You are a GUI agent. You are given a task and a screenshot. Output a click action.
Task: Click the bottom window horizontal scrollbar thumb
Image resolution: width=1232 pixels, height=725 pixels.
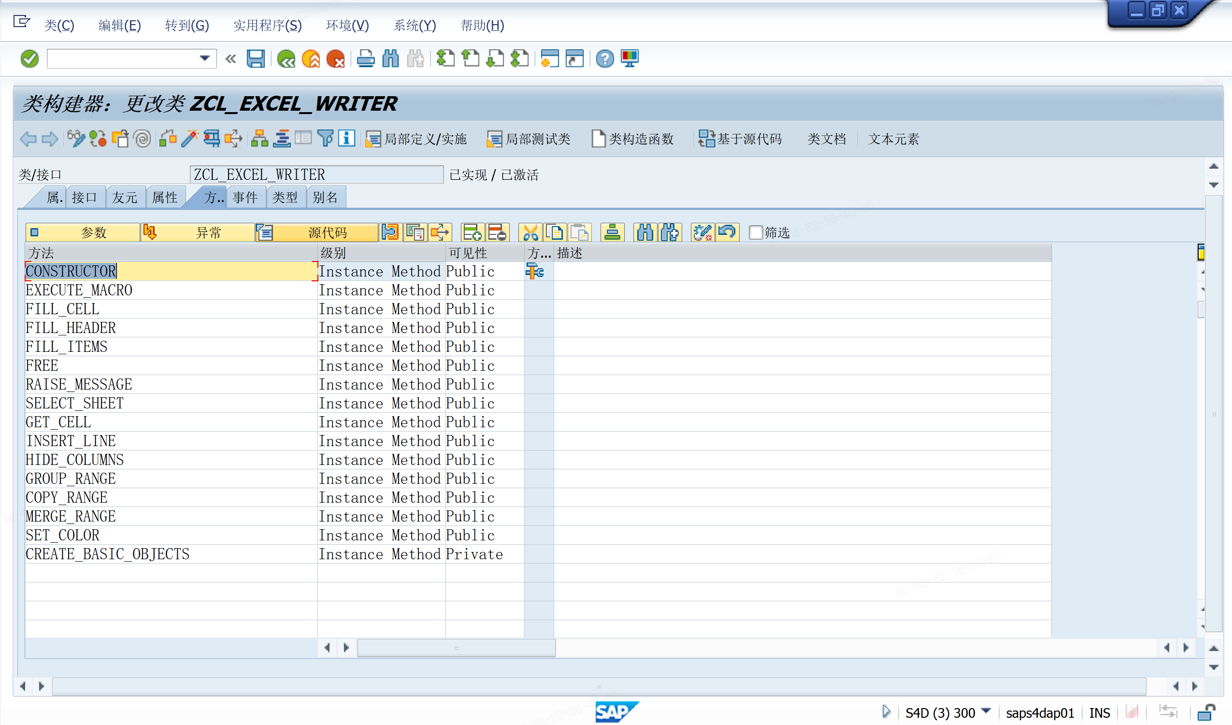click(x=599, y=686)
